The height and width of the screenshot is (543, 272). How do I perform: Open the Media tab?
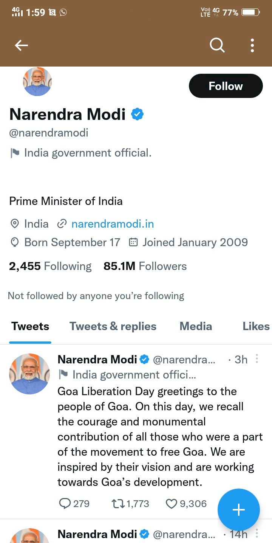click(196, 326)
